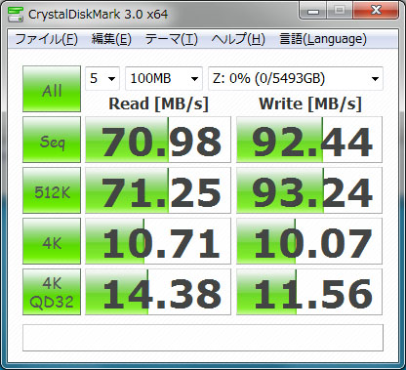The width and height of the screenshot is (406, 370).
Task: Click the 4K write result 10.07
Action: 309,241
